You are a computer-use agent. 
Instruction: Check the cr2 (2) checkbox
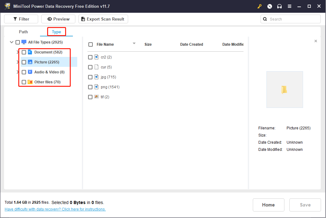pos(90,57)
